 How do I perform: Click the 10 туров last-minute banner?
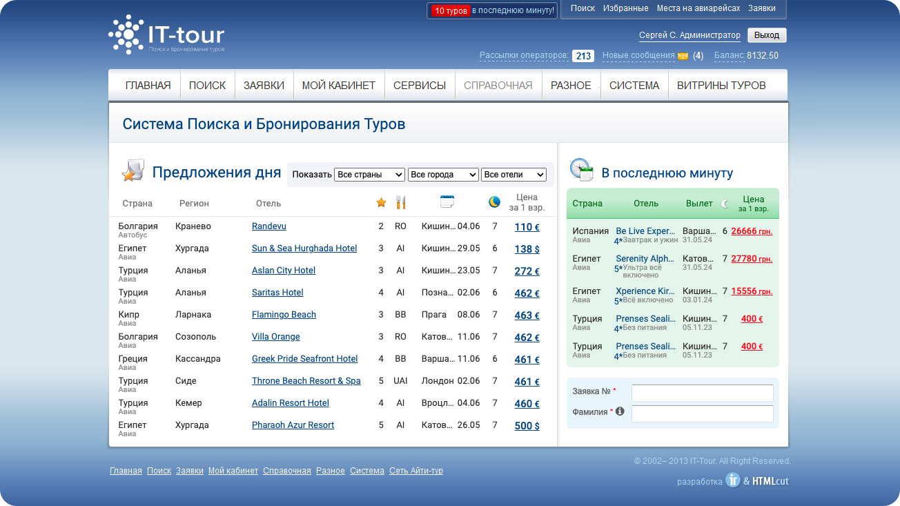tap(492, 10)
